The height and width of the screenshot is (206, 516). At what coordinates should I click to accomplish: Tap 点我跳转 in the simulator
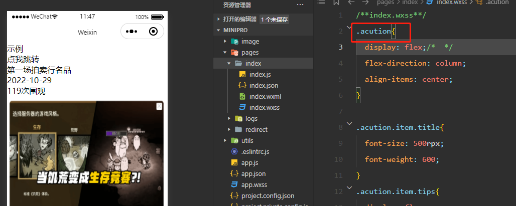point(23,60)
